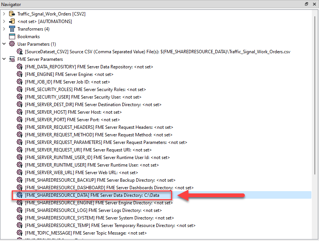This screenshot has height=241, width=319.
Task: Click the FME_ENGINE gear icon
Action: click(20, 74)
